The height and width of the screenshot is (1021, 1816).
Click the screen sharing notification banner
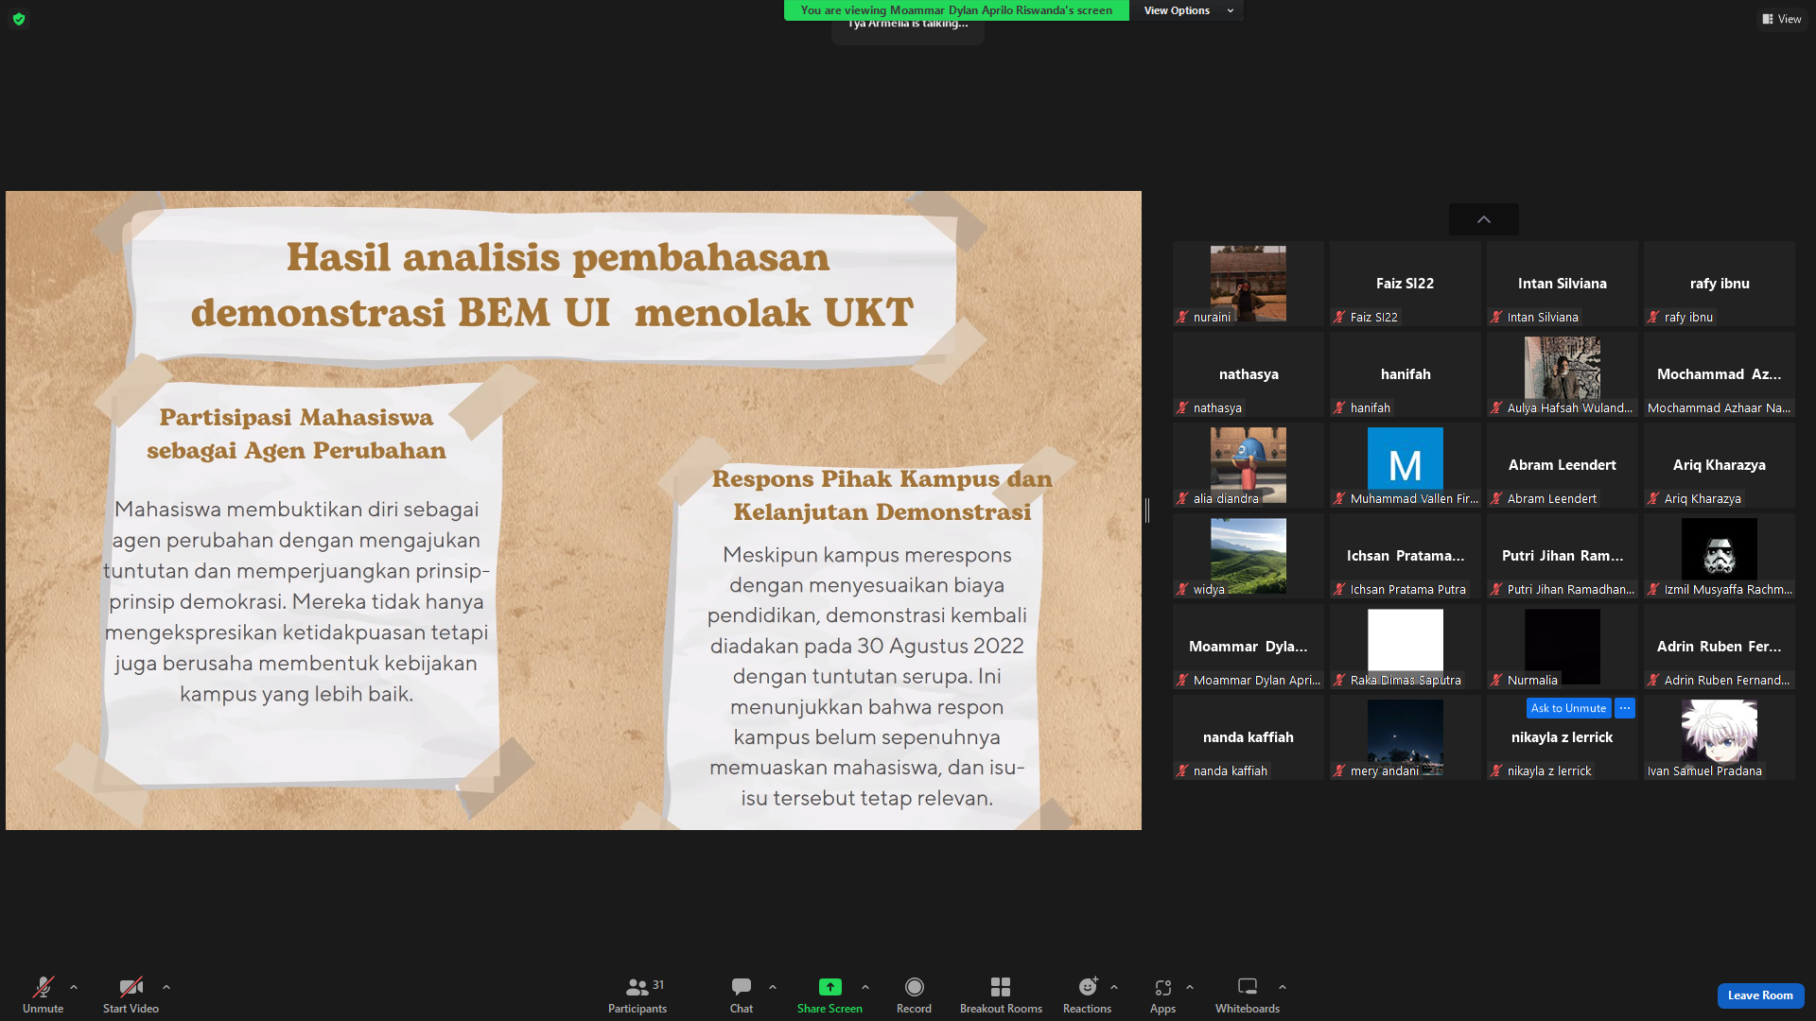click(956, 10)
